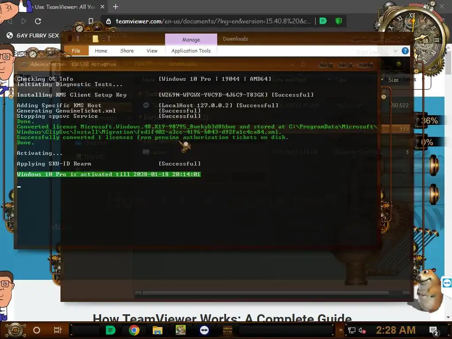
Task: Open the Home ribbon tab
Action: point(101,51)
